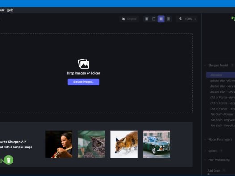Click the 'Model Parameters' heading text
The width and height of the screenshot is (235, 176).
(x=220, y=140)
